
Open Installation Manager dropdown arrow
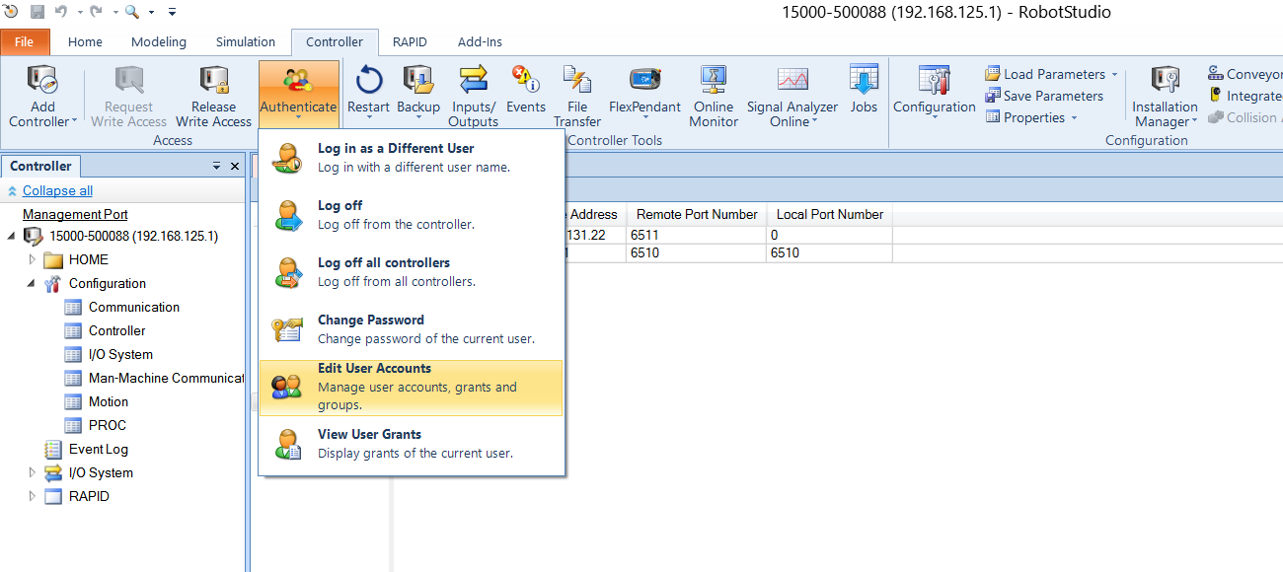tap(1194, 122)
